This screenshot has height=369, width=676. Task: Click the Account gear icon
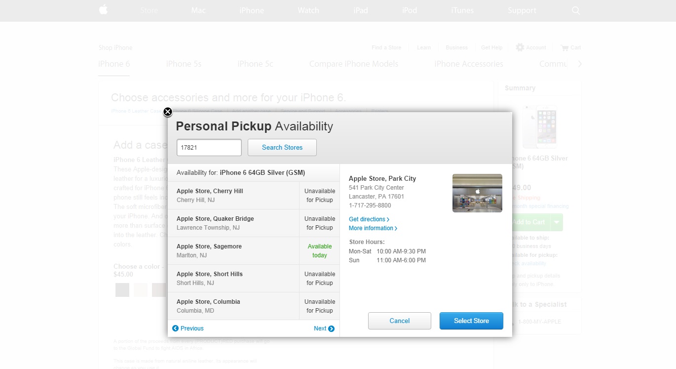pyautogui.click(x=520, y=47)
